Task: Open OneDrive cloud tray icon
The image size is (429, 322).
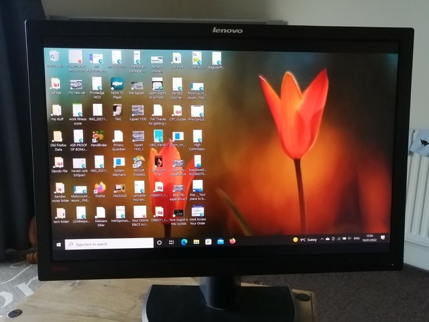Action: tap(328, 239)
